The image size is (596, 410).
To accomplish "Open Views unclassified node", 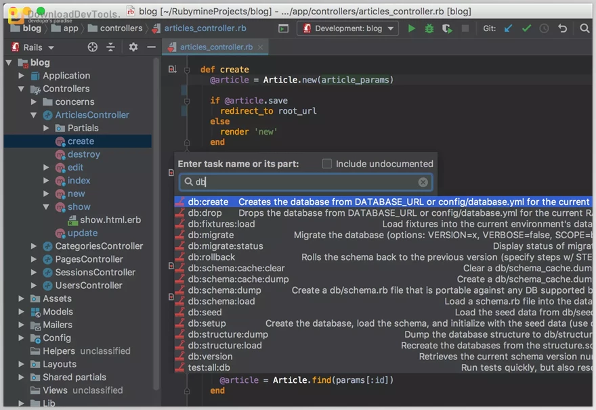I will 77,390.
